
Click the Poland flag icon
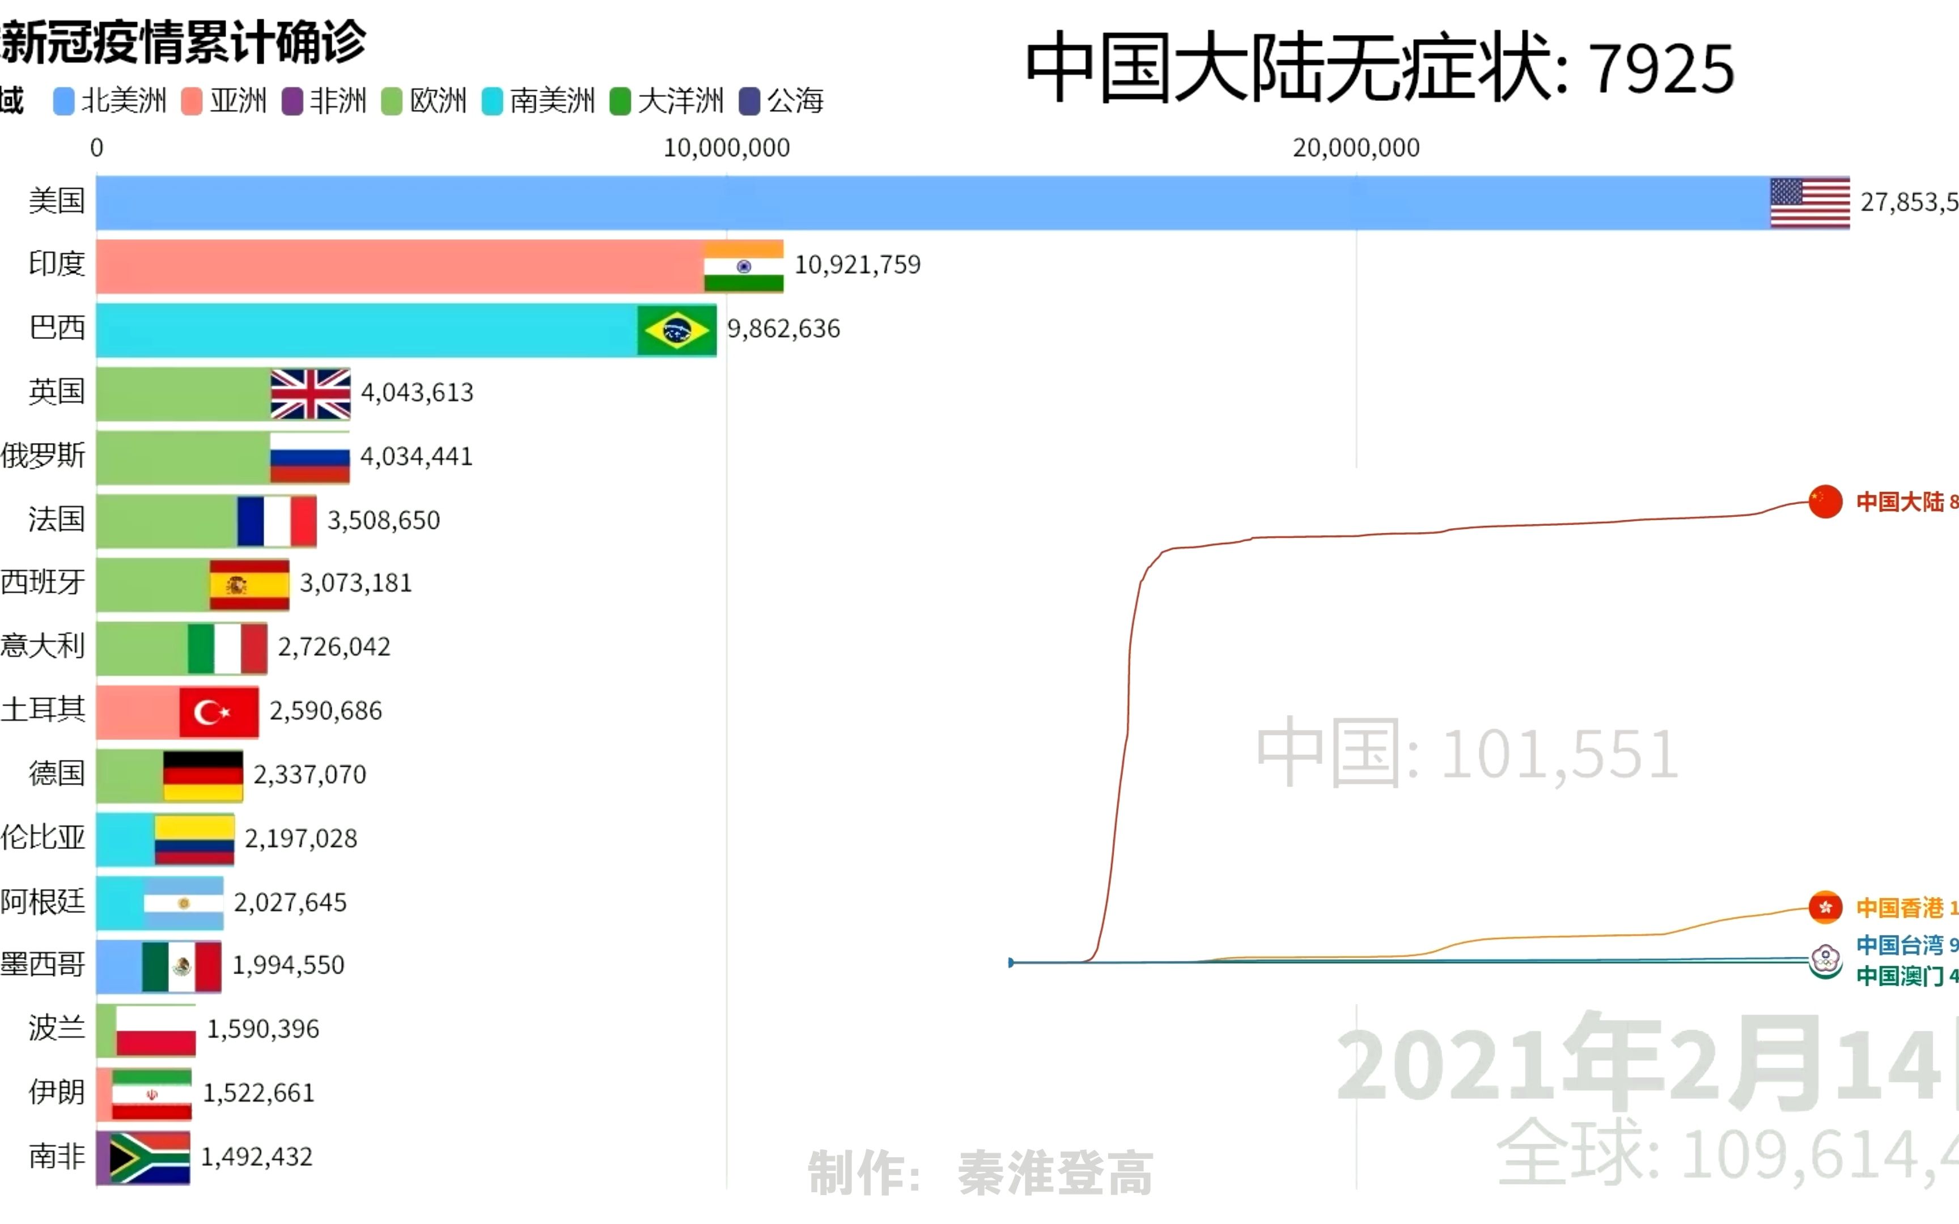pyautogui.click(x=156, y=1031)
